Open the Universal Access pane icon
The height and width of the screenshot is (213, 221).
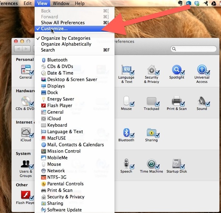pos(202,70)
